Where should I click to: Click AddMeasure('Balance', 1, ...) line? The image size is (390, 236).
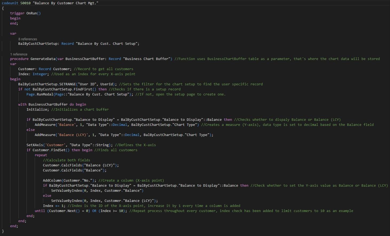click(x=117, y=125)
